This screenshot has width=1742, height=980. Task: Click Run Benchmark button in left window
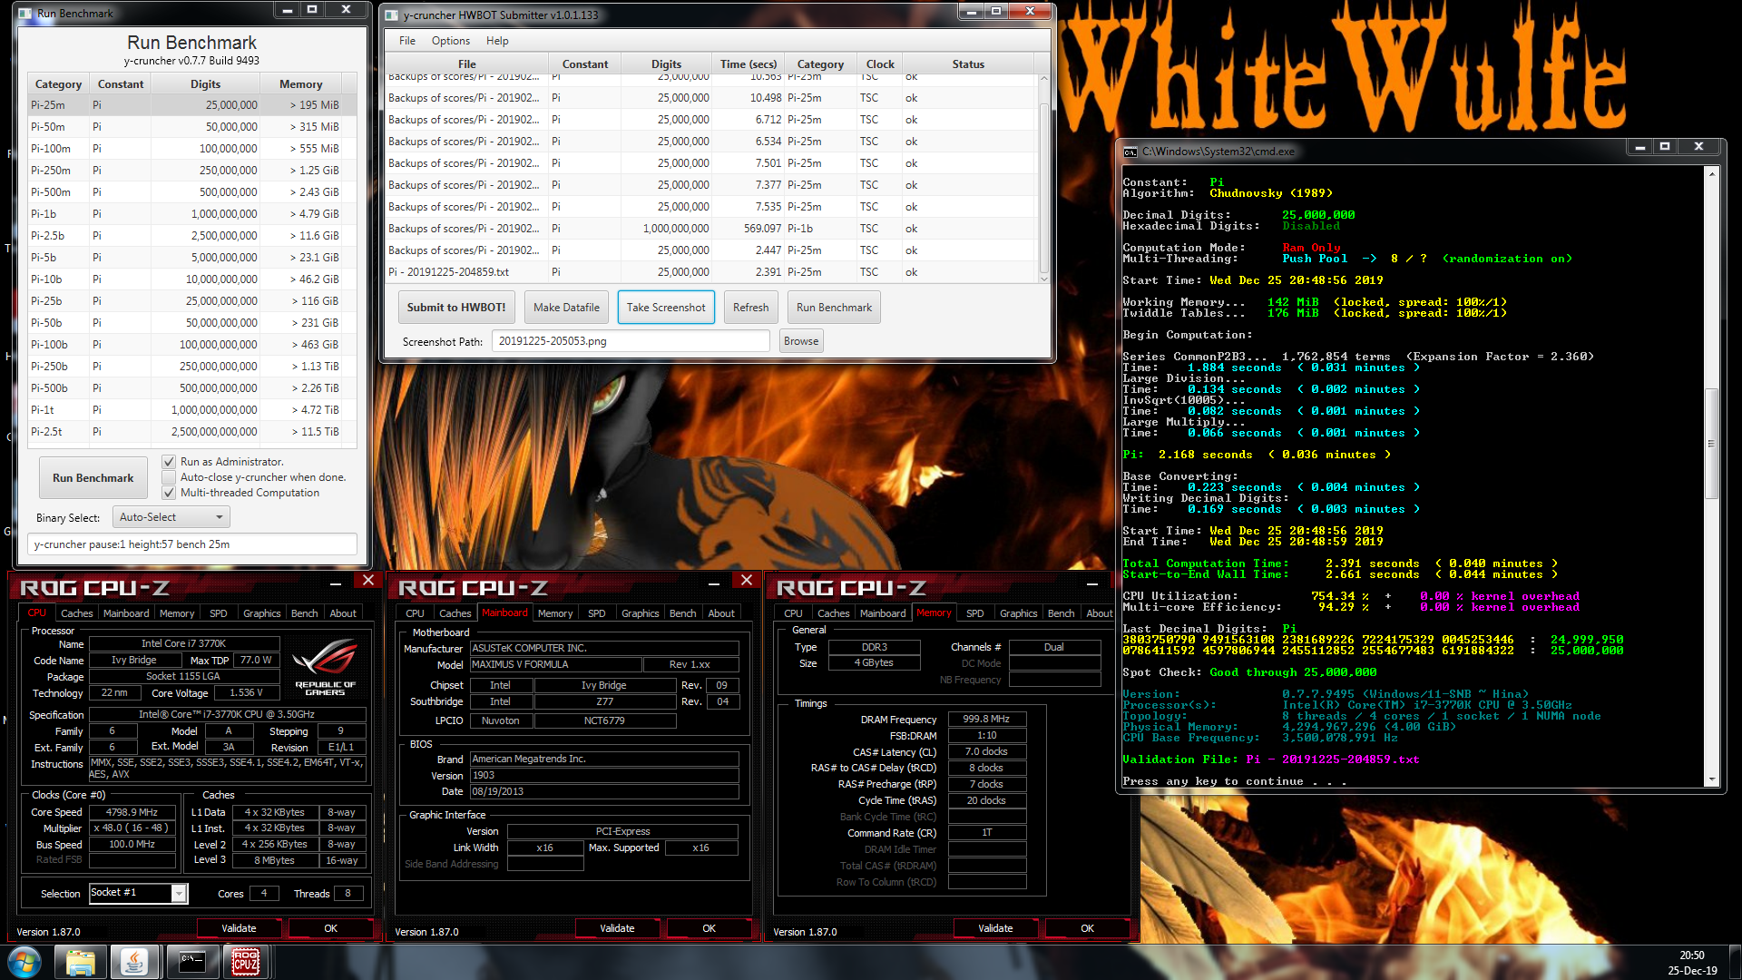pos(93,478)
